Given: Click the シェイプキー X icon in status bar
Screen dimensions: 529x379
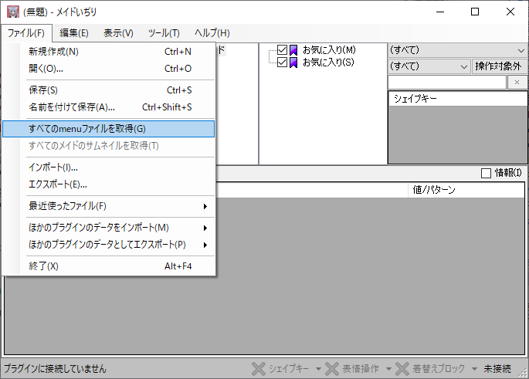Looking at the screenshot, I should point(259,369).
